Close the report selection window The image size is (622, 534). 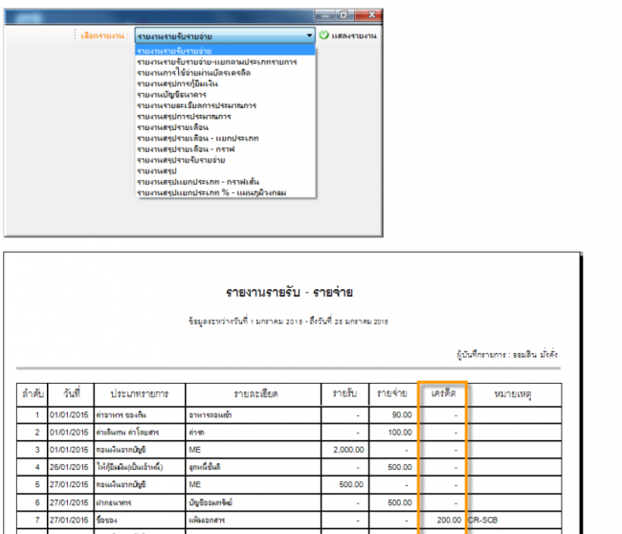(369, 15)
